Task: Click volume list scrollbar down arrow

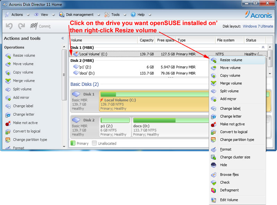Action: (x=270, y=74)
